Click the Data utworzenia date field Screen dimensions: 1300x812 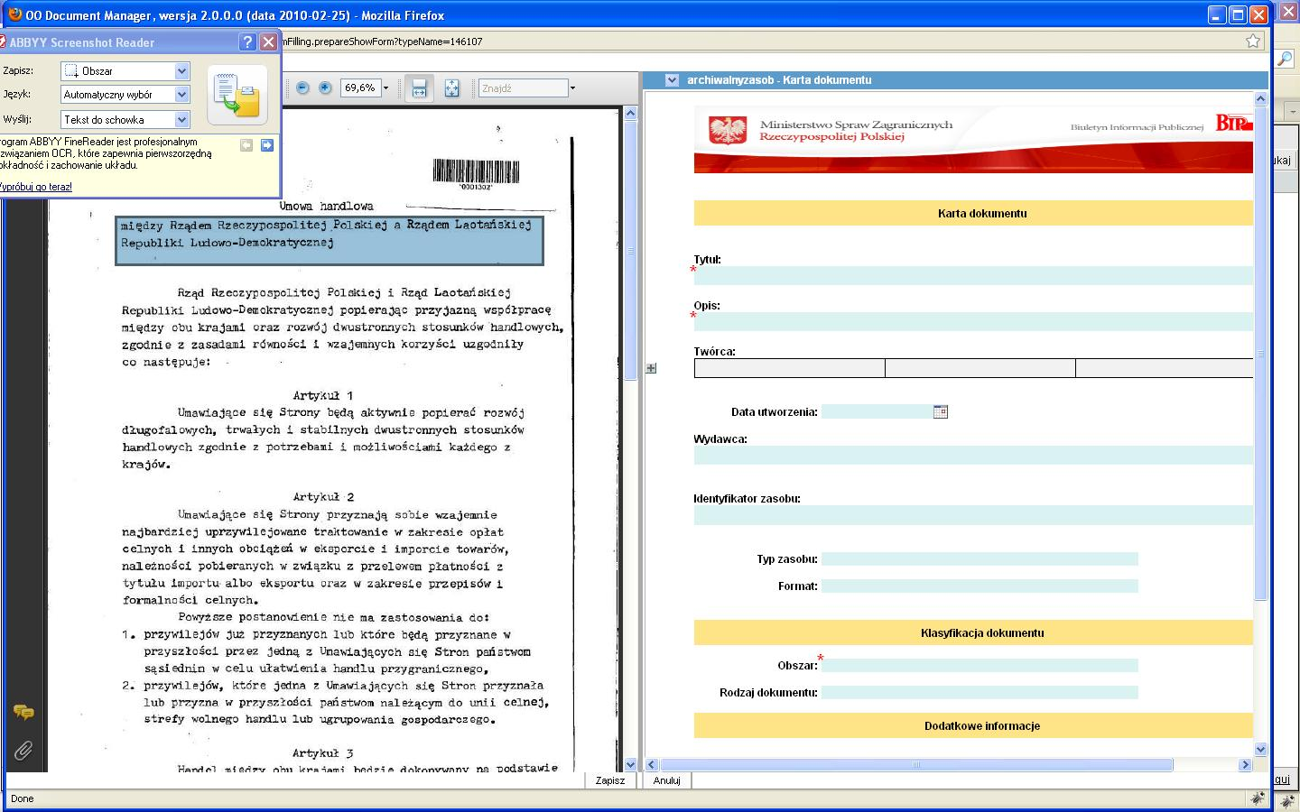pos(877,411)
